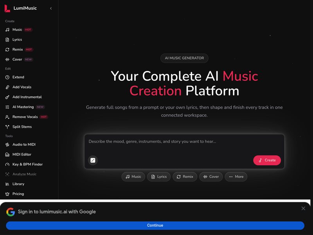
Task: Click the random prompt dice icon
Action: tap(93, 160)
